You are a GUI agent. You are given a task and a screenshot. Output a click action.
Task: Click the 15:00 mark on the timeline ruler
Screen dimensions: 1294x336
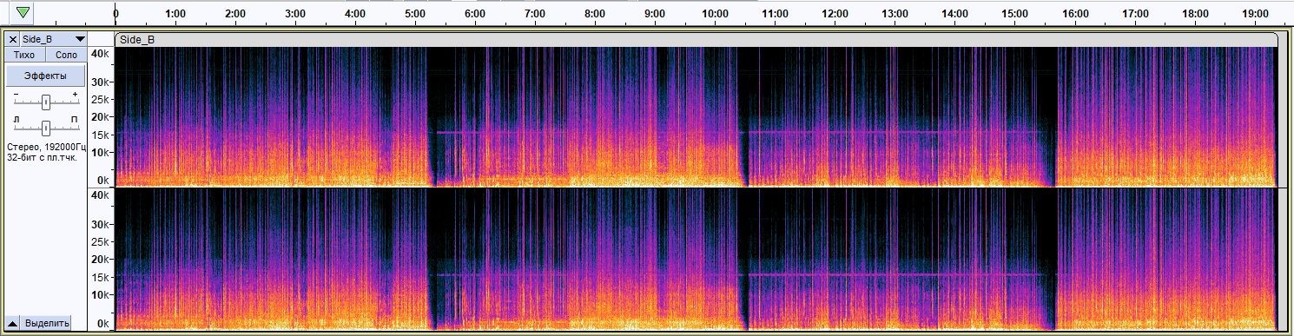[x=1014, y=14]
